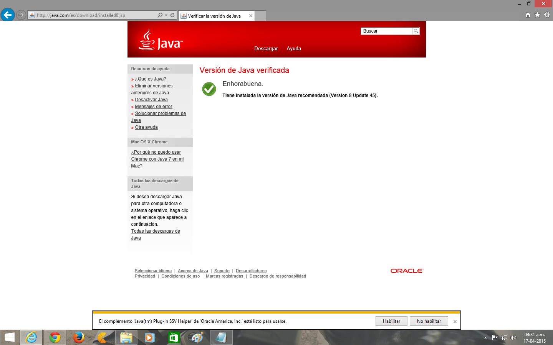This screenshot has height=345, width=553.
Task: Click the 'Desarrolladores' footer link
Action: click(251, 271)
